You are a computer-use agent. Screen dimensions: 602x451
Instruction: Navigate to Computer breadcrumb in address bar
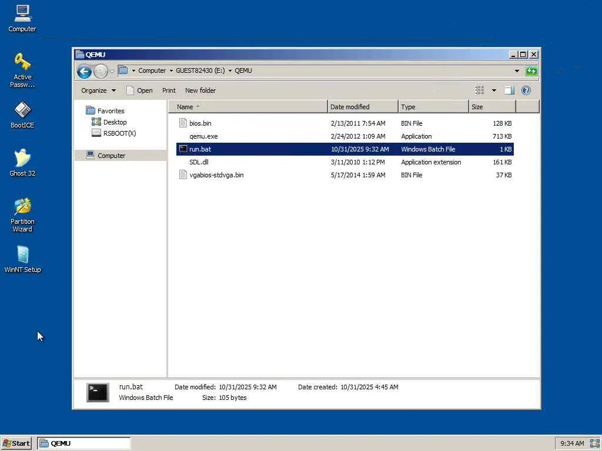[152, 70]
